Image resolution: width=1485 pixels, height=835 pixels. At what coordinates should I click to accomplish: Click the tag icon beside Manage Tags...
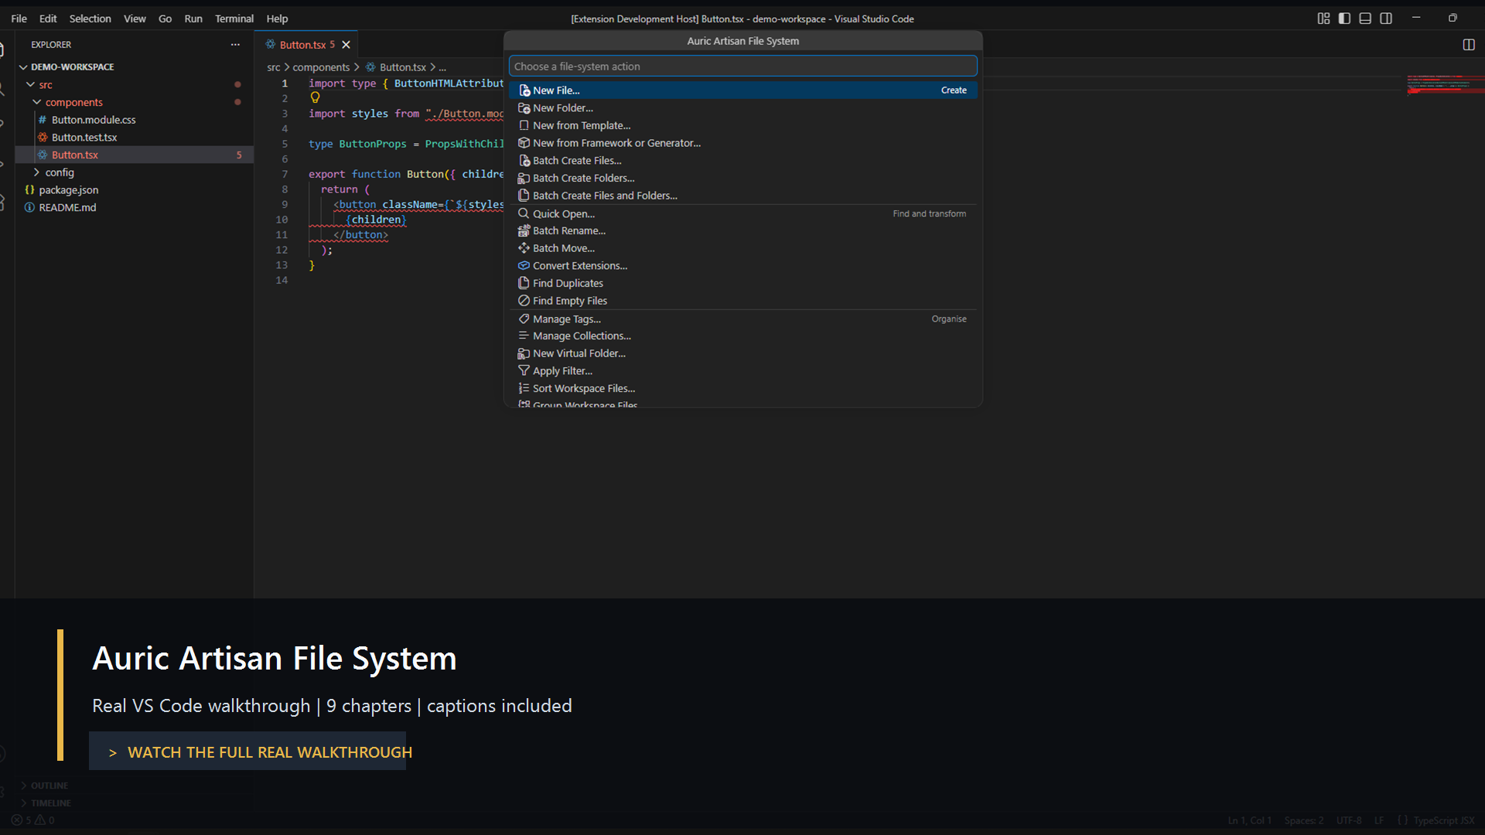point(524,319)
